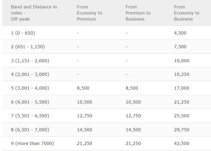
Task: Click the band 3 (1,151 - 2,000) label
Action: 30,61
